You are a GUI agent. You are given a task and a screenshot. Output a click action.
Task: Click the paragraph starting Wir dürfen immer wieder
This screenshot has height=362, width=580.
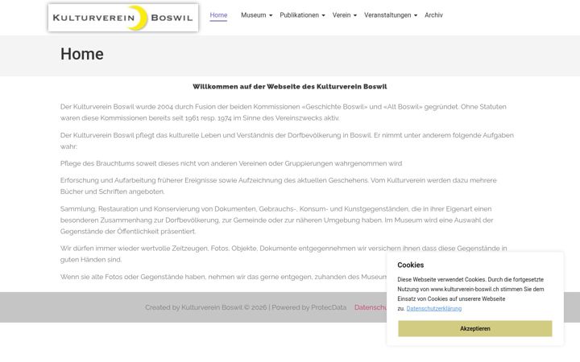coord(284,253)
